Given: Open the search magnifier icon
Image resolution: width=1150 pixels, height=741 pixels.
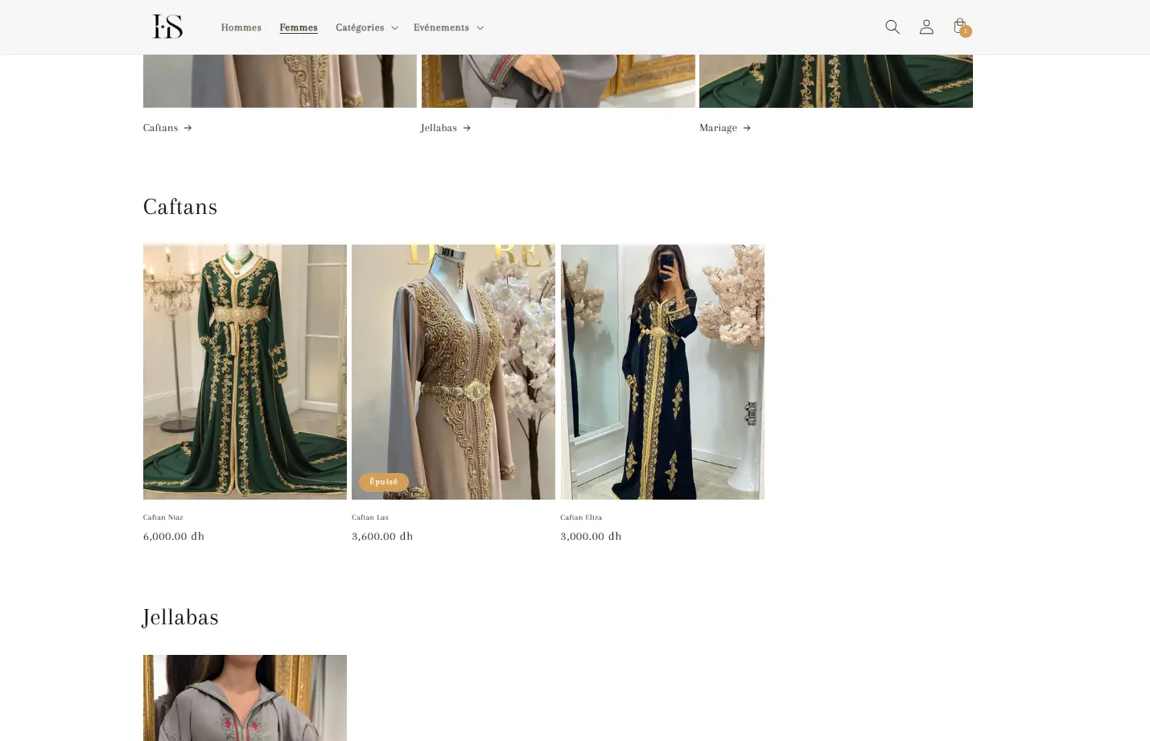Looking at the screenshot, I should click(x=892, y=27).
